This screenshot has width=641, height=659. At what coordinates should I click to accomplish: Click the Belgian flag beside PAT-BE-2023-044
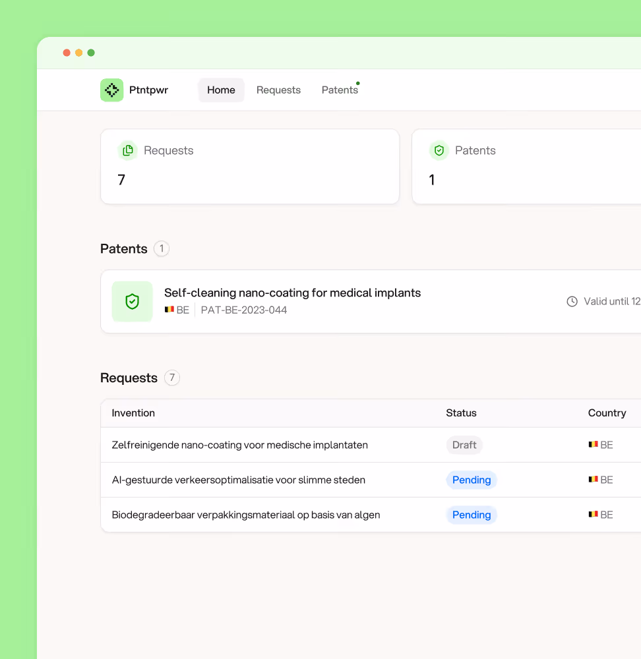169,310
